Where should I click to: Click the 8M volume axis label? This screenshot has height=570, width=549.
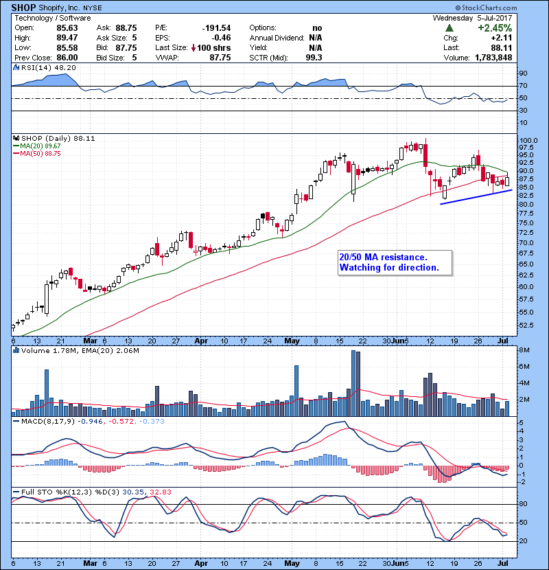pyautogui.click(x=524, y=350)
